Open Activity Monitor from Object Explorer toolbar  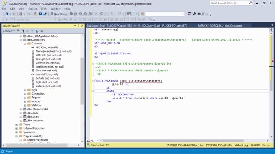click(42, 31)
